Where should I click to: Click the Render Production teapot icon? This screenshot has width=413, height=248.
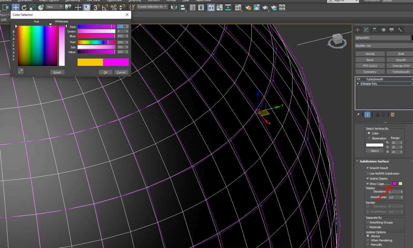(x=265, y=7)
